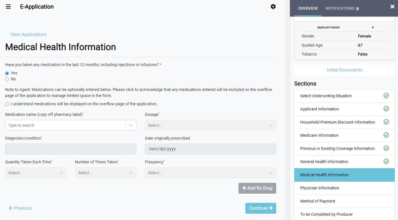Click the View Applications link

click(28, 34)
